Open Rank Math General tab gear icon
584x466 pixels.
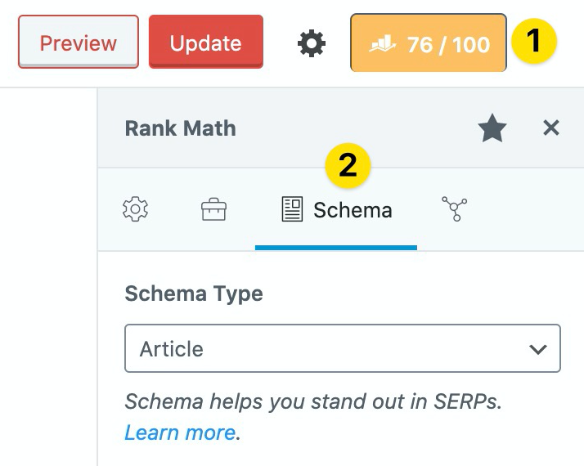tap(135, 209)
